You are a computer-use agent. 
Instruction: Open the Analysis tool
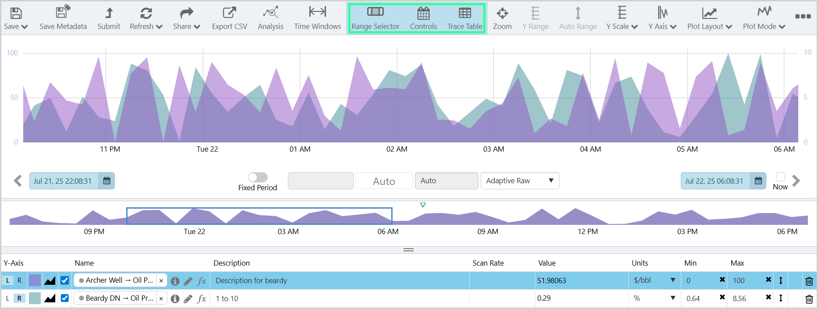tap(270, 13)
